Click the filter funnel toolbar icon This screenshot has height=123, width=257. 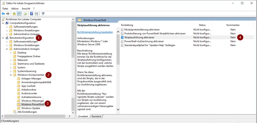43,14
